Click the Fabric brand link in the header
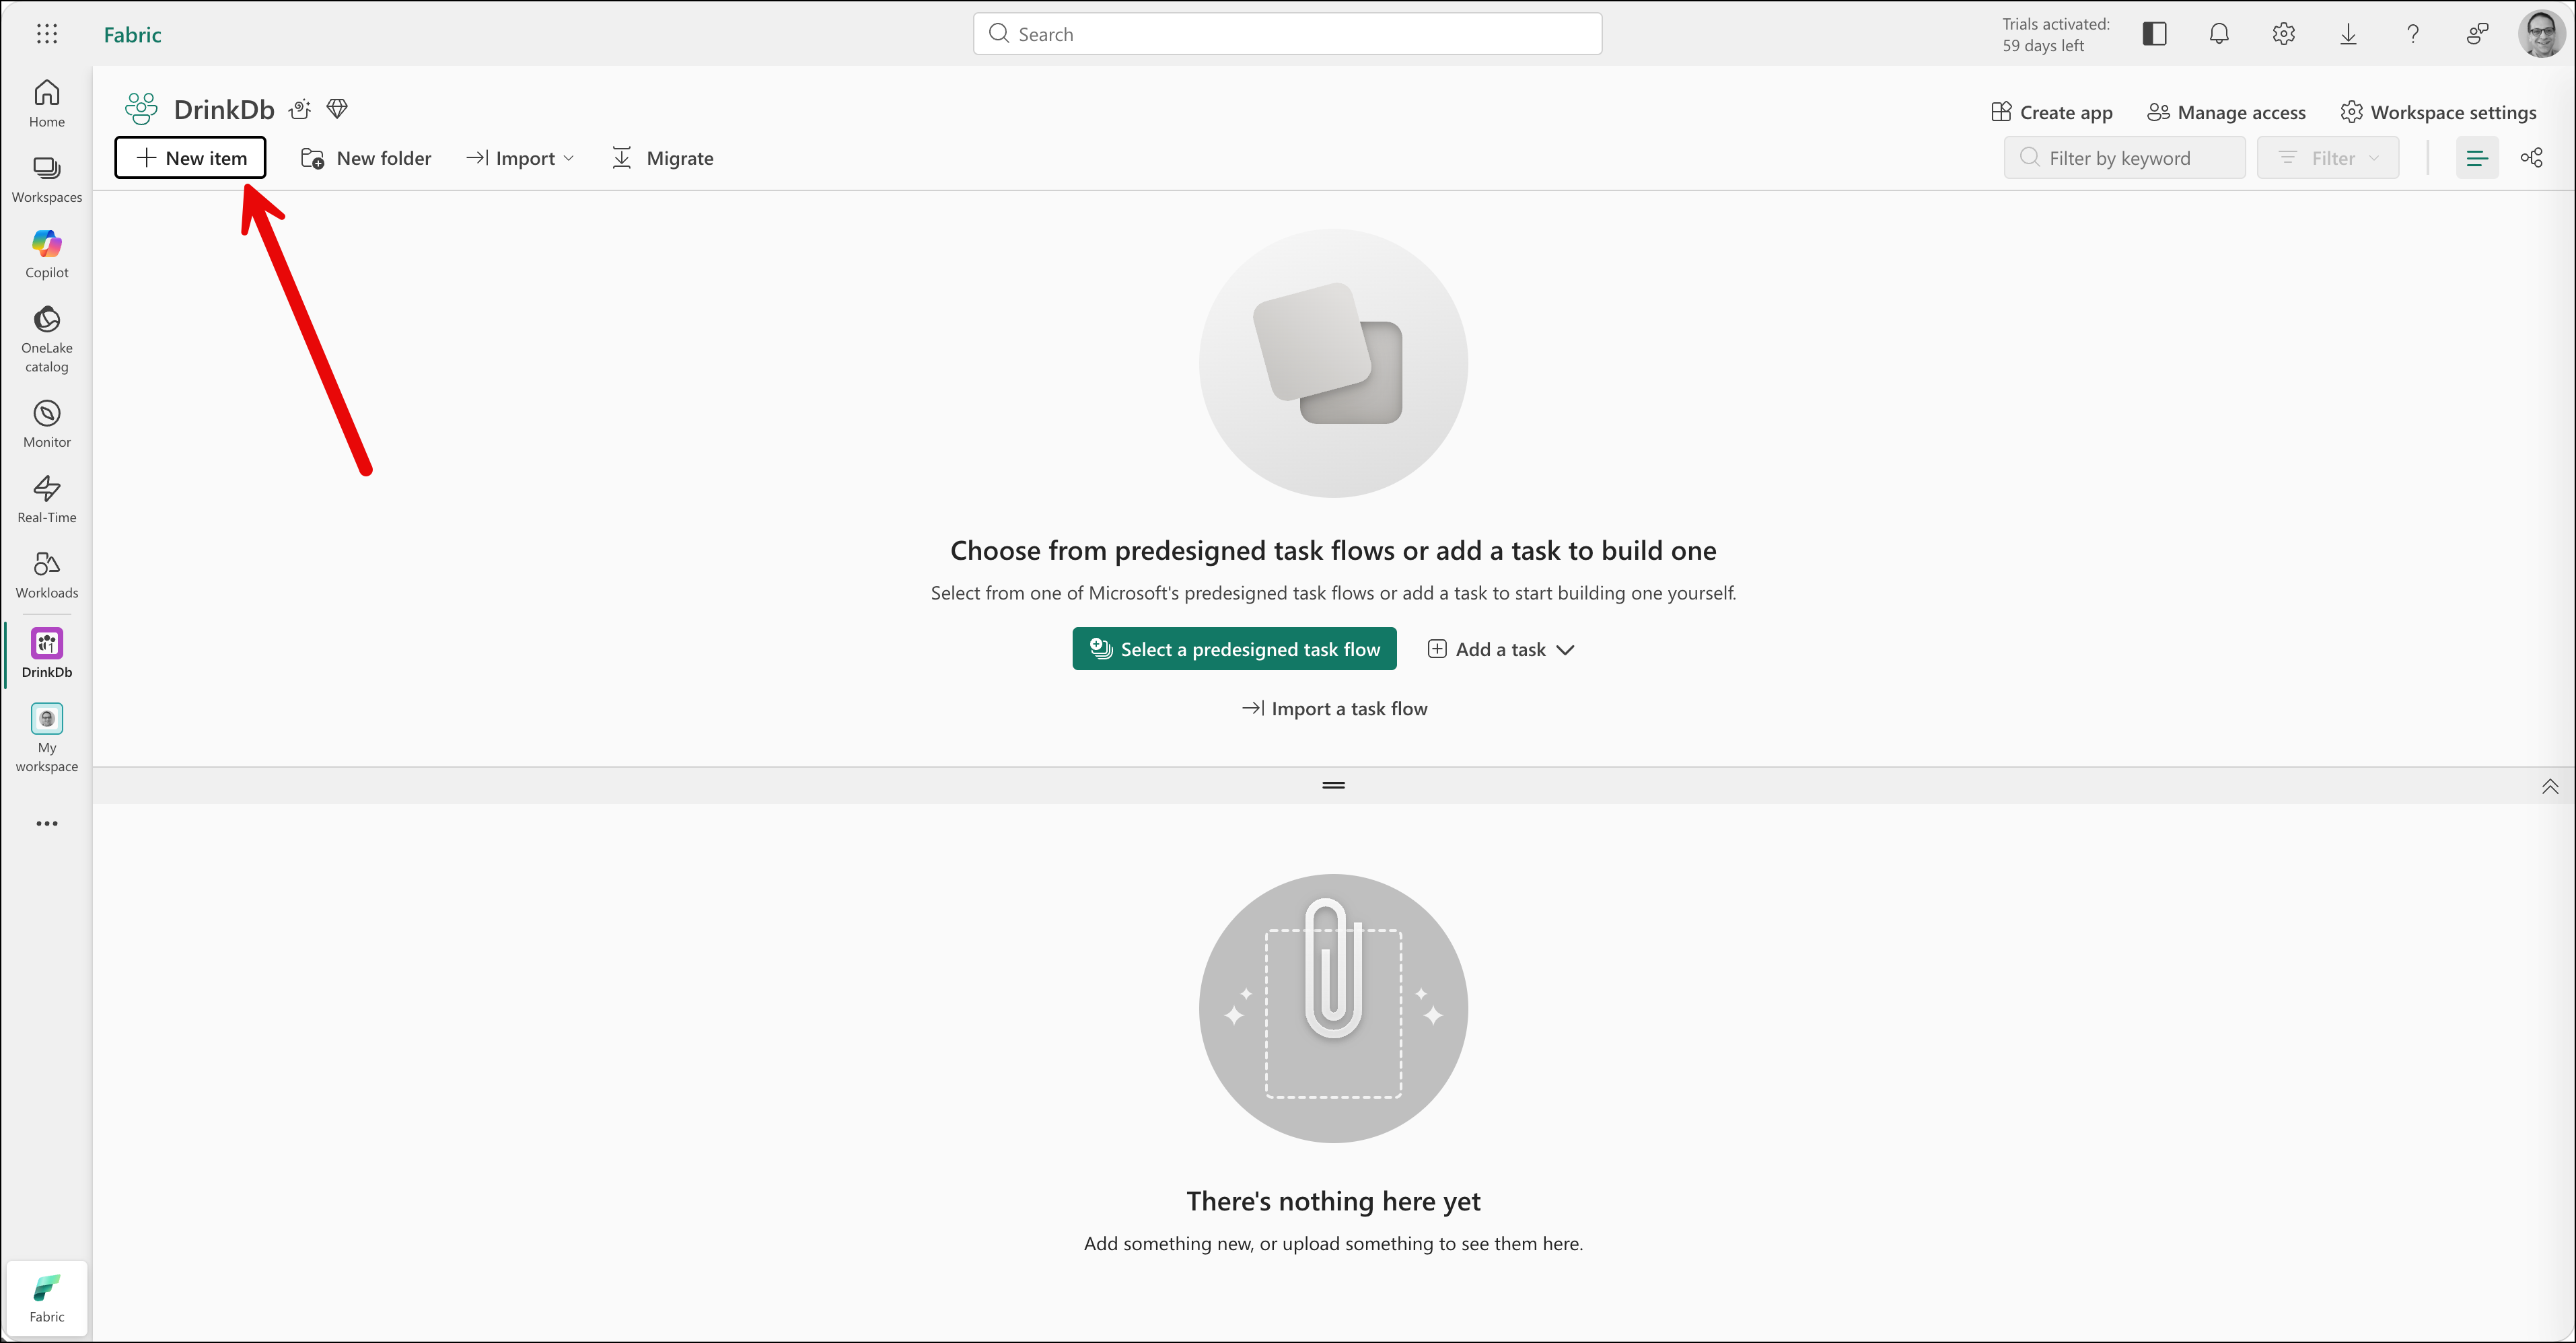 [133, 34]
